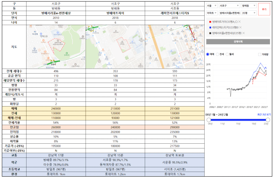
Task: Click the 전체 세대수 value 593
Action: click(x=175, y=71)
